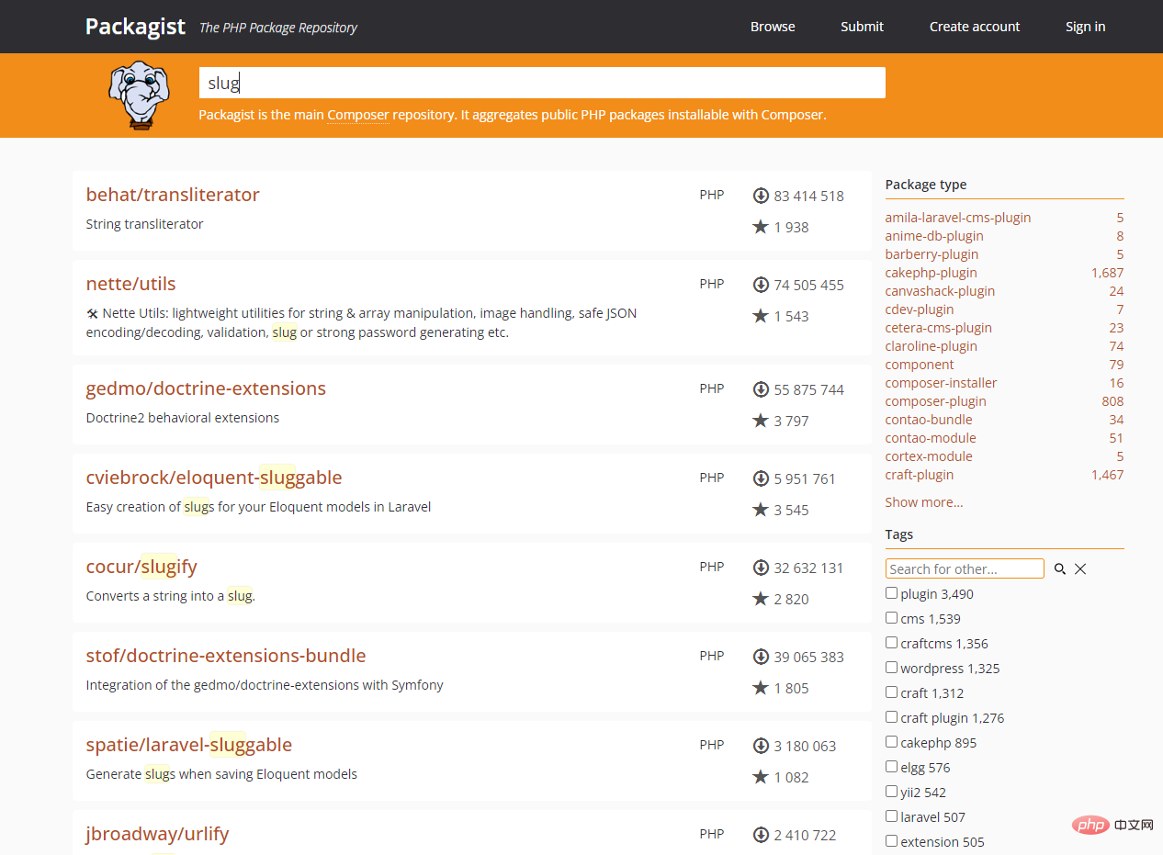This screenshot has height=855, width=1163.
Task: Click download icon for gedmo/doctrine-extensions
Action: coord(761,389)
